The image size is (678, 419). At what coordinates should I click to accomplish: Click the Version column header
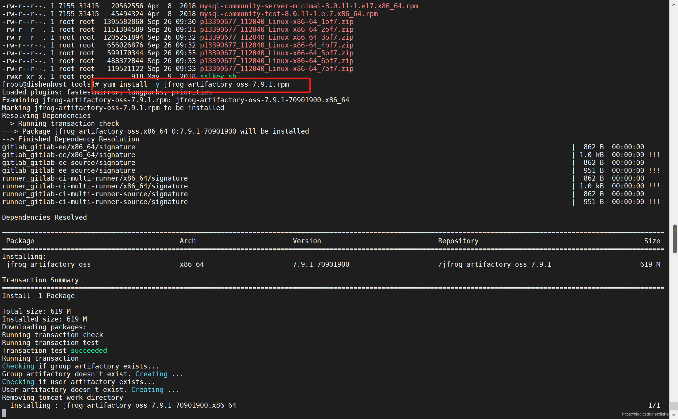coord(307,241)
